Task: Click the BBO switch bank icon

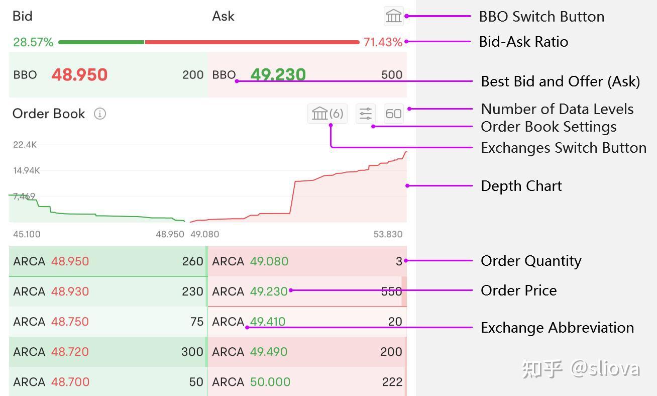Action: pyautogui.click(x=393, y=16)
